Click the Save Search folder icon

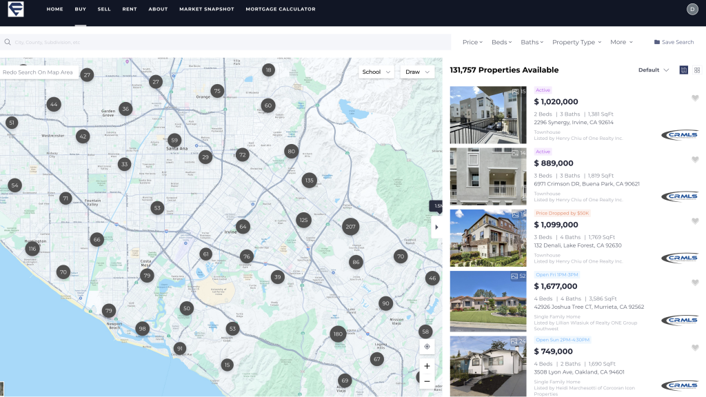(x=656, y=42)
